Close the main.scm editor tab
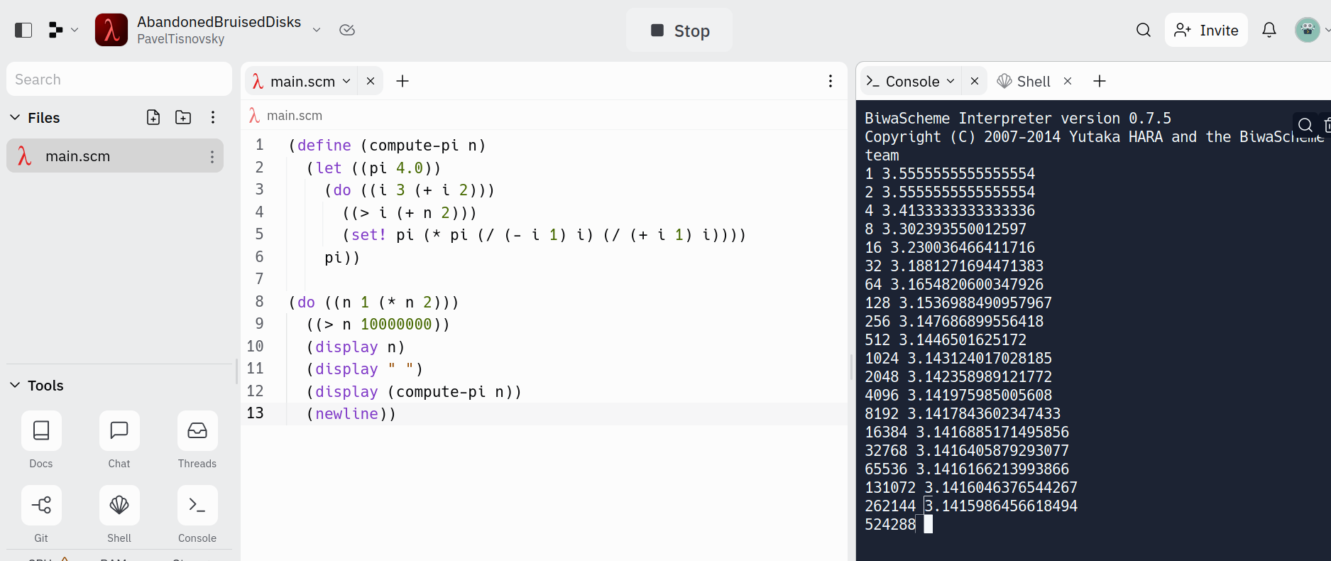This screenshot has width=1331, height=561. point(371,81)
